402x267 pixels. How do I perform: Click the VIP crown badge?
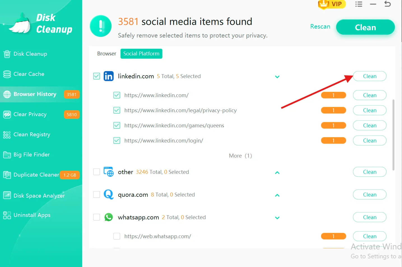tap(332, 4)
